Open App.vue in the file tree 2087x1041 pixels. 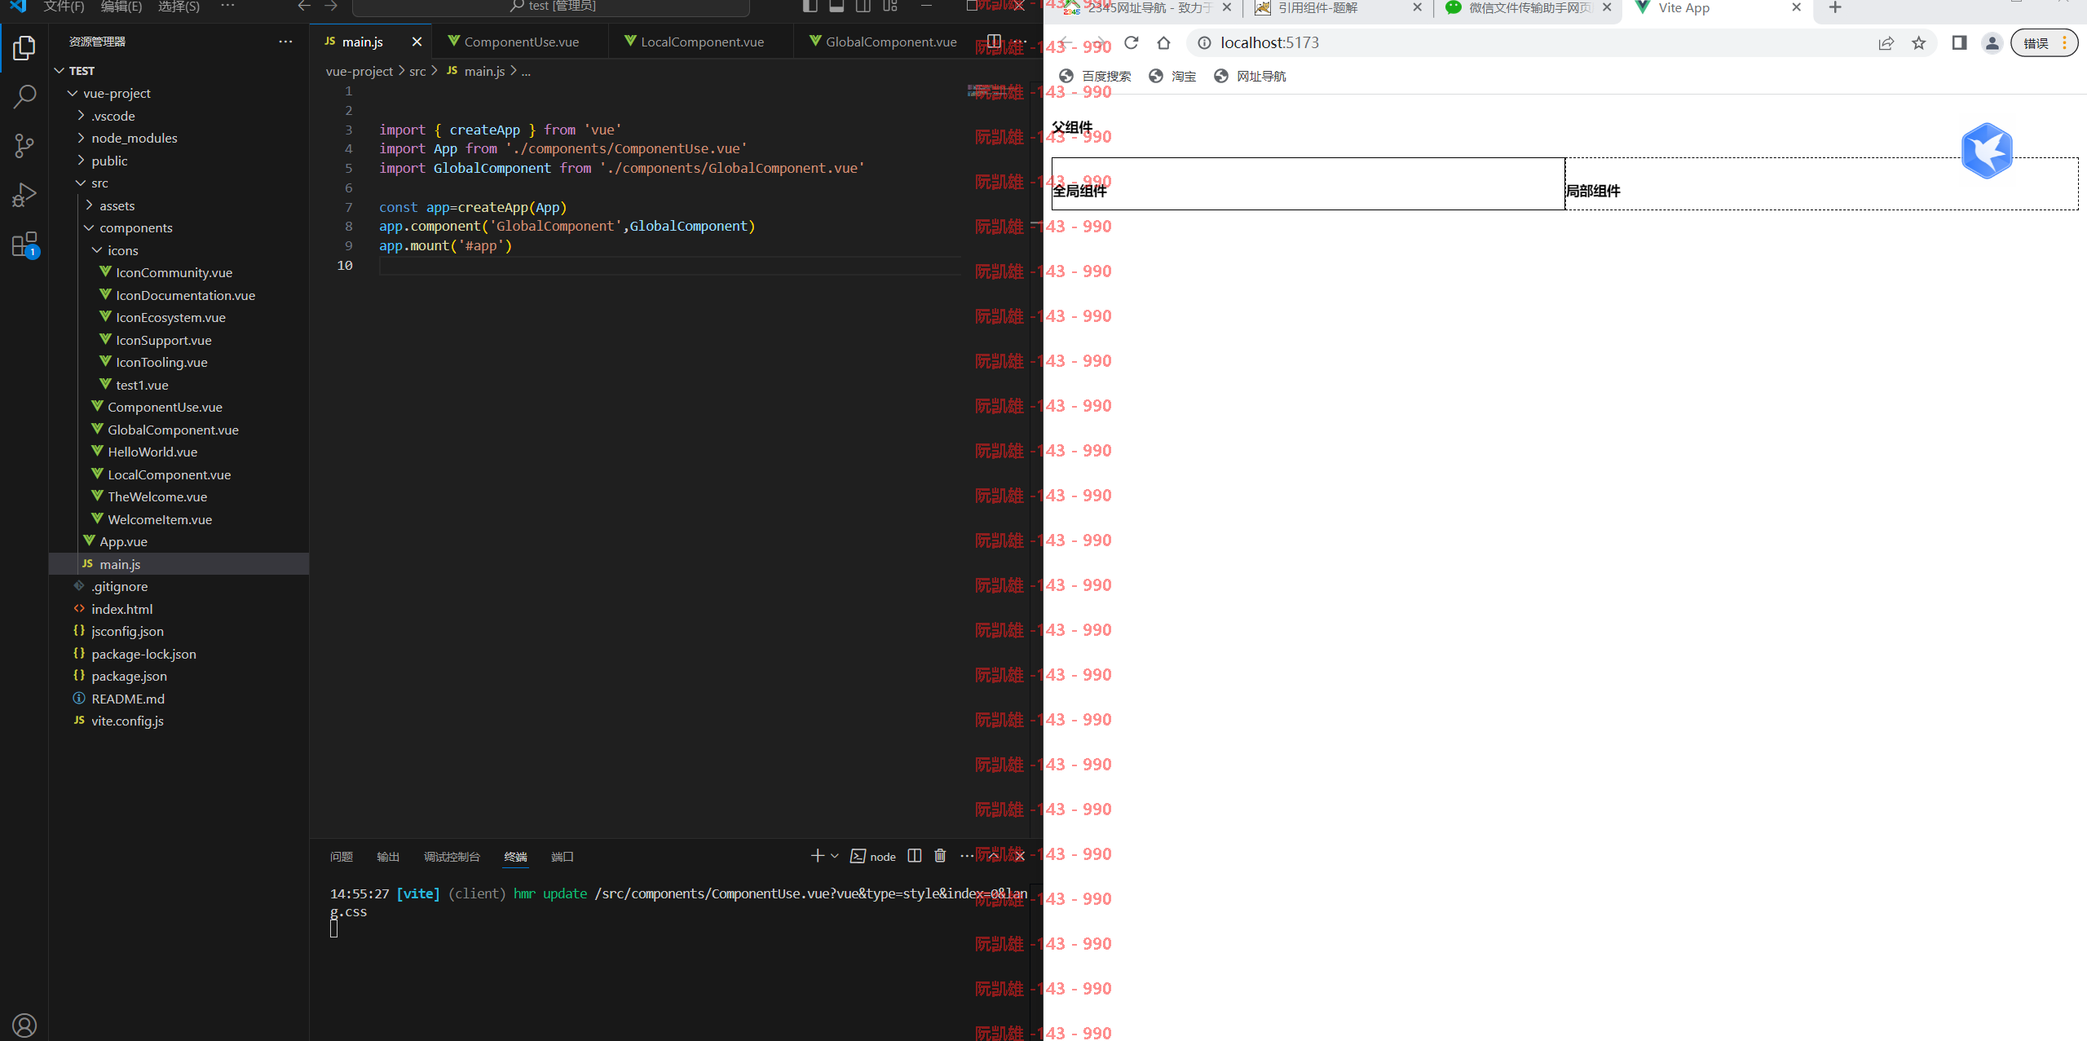179,541
